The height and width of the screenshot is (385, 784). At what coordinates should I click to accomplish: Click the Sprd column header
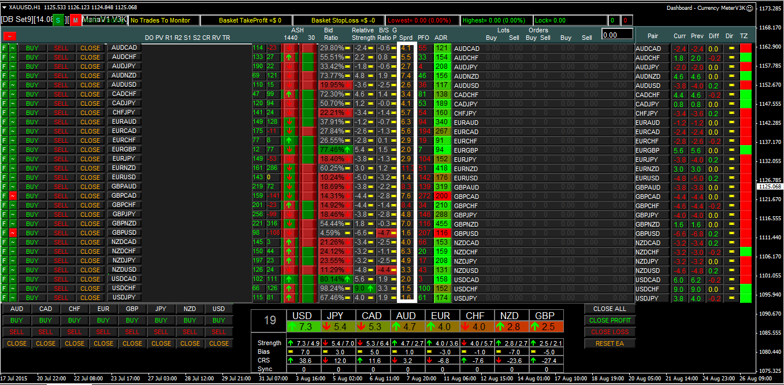coord(406,38)
